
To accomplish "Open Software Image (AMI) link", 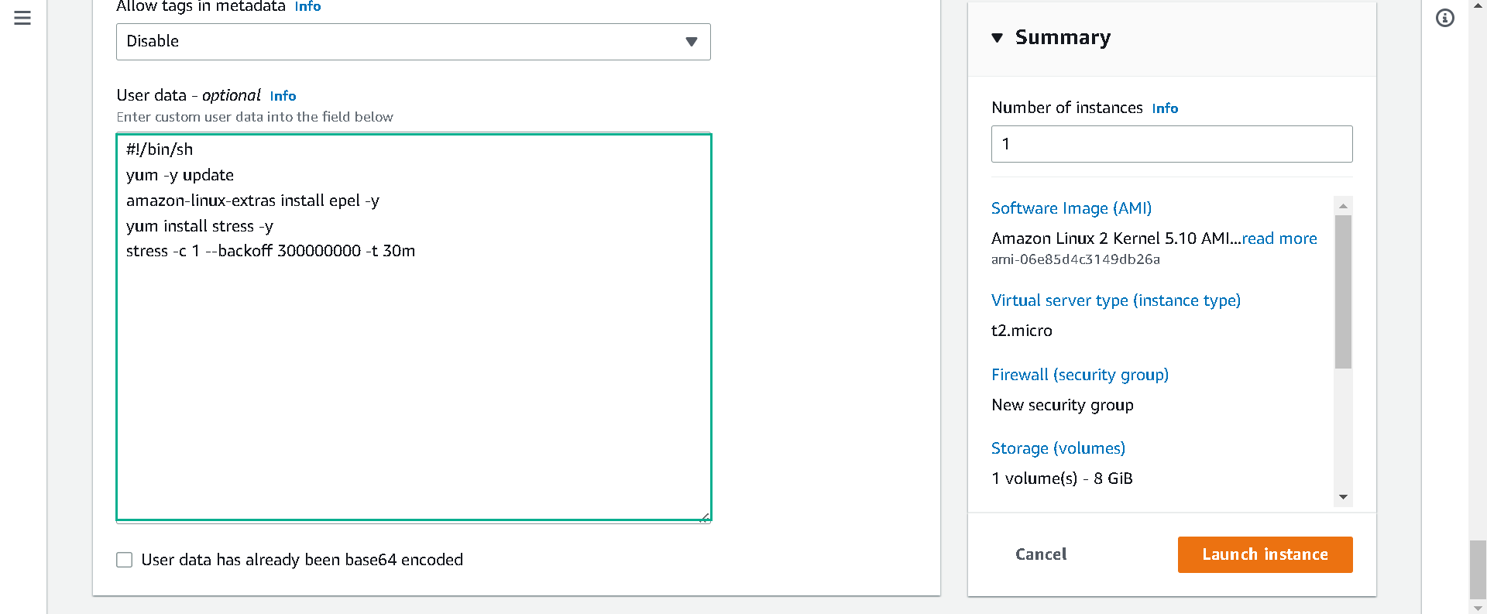I will 1071,208.
